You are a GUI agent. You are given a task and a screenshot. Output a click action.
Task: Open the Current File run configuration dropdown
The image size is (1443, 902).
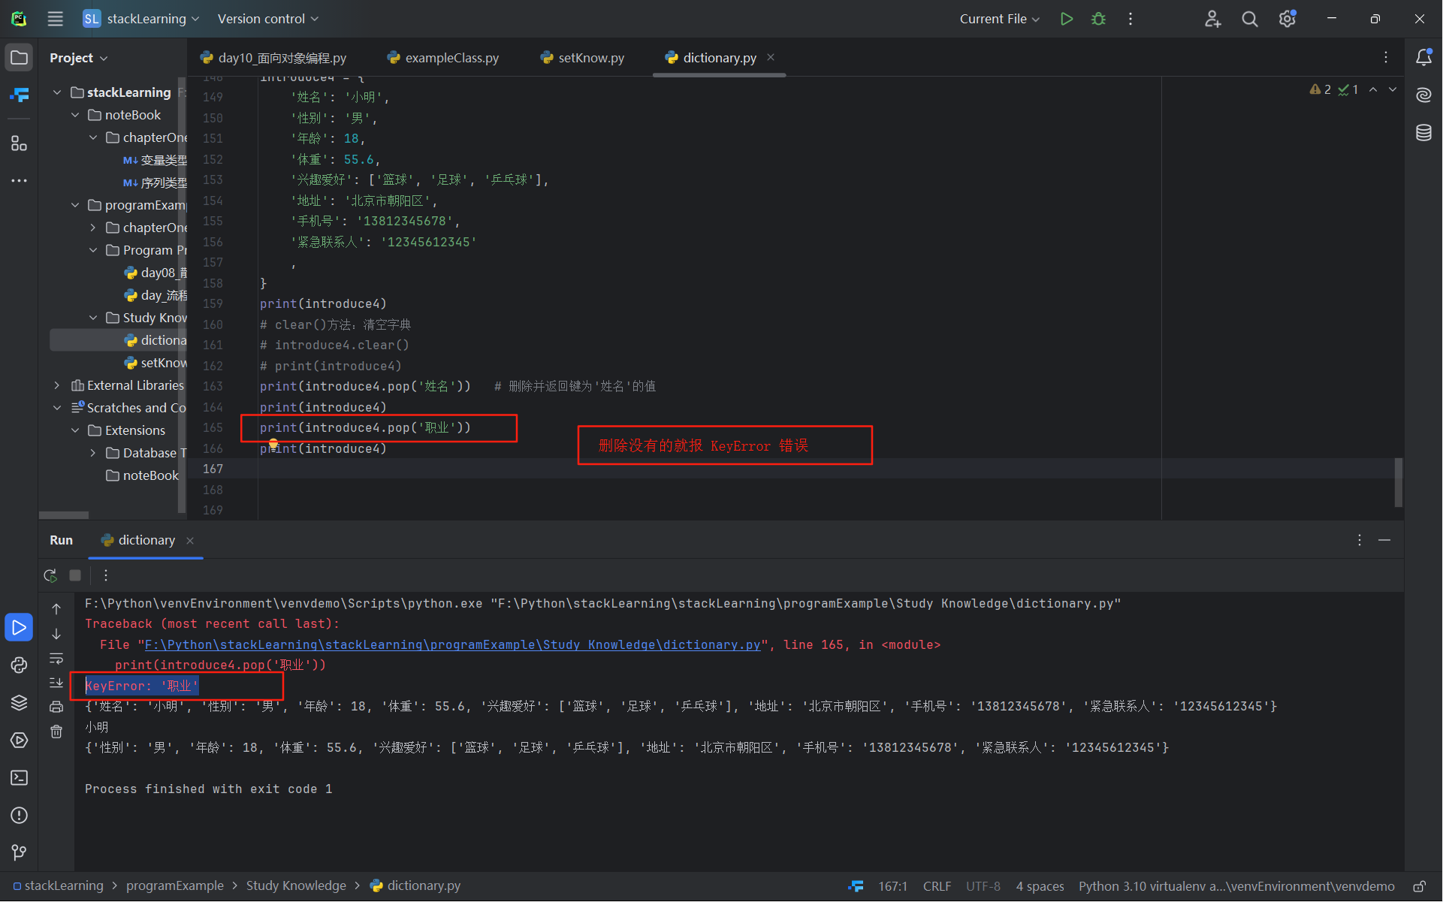pyautogui.click(x=999, y=19)
